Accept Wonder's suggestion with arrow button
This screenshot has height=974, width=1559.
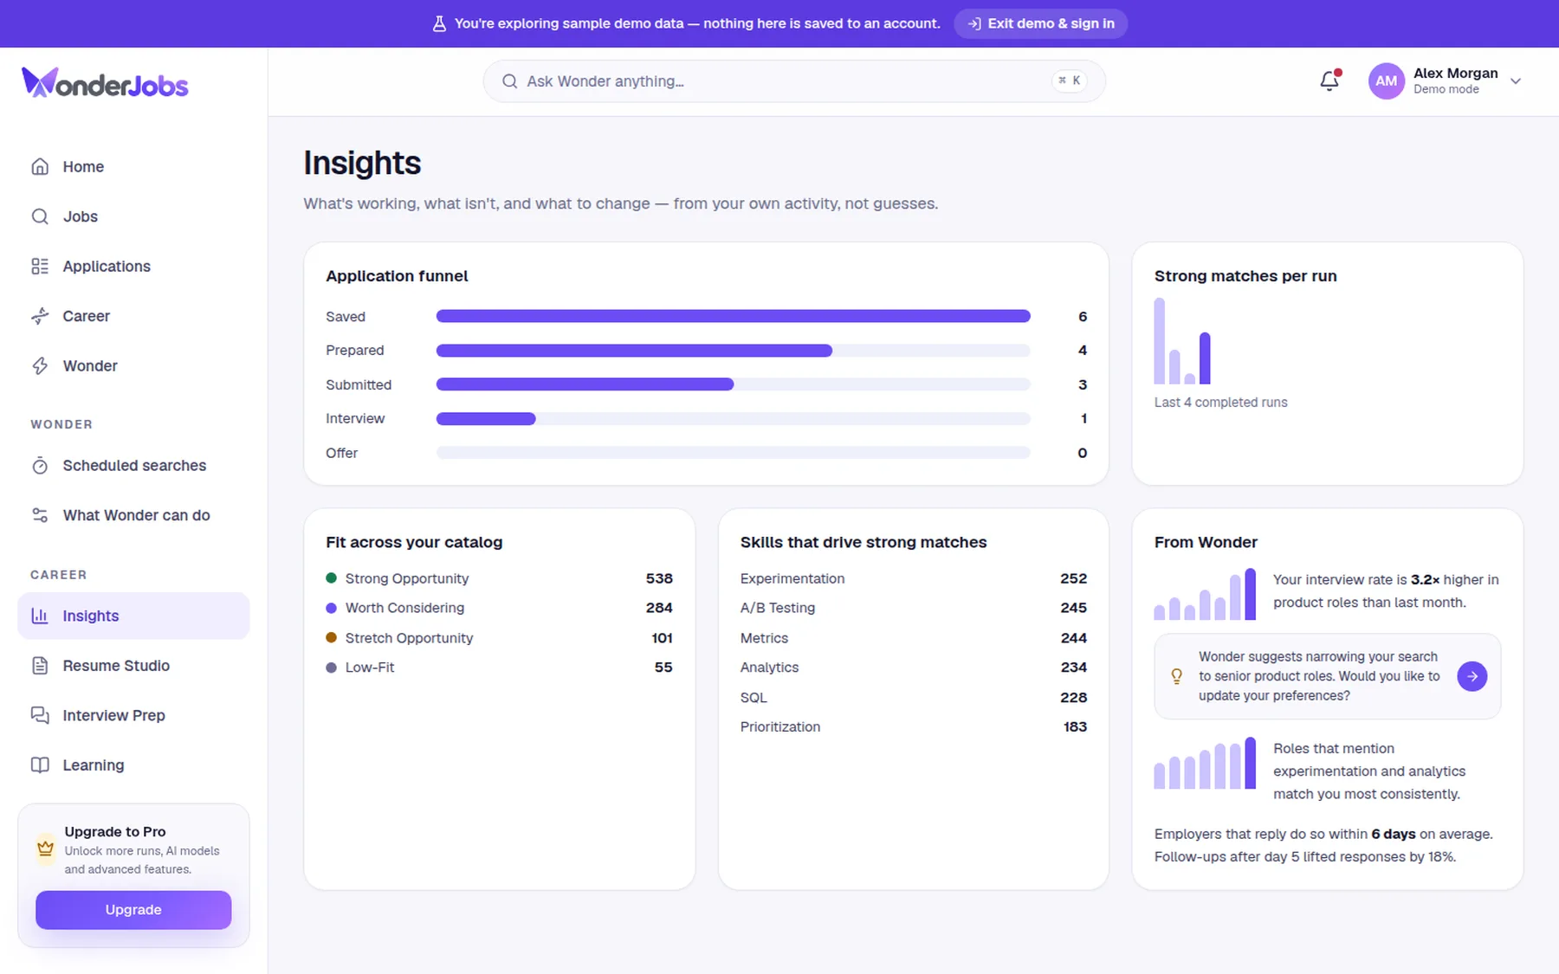point(1472,676)
